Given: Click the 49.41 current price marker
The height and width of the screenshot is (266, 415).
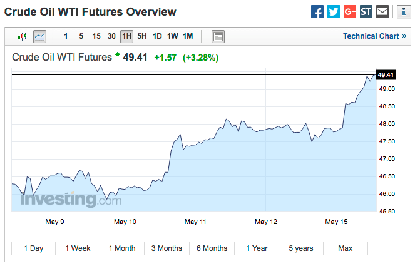Looking at the screenshot, I should coord(386,75).
